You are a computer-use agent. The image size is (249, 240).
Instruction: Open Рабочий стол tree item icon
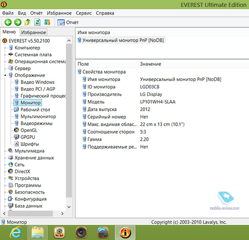coord(16,109)
